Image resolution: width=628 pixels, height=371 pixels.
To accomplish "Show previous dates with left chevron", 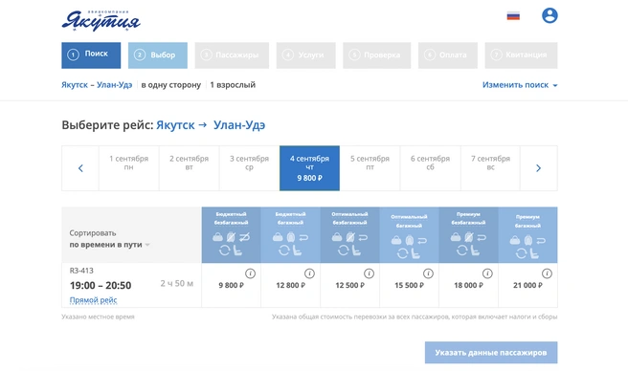I will click(x=80, y=168).
